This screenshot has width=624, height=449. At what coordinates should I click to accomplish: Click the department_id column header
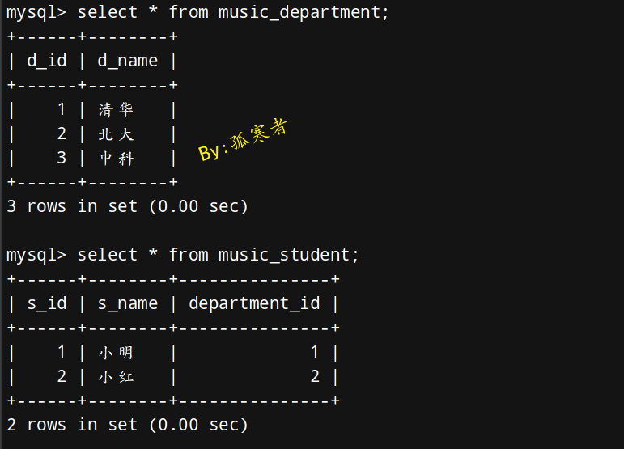tap(254, 304)
